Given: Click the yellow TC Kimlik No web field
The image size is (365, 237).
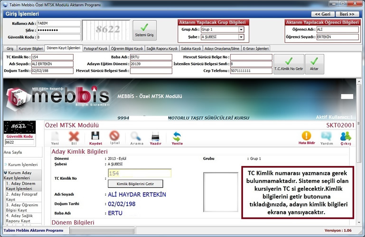Looking at the screenshot, I should pyautogui.click(x=140, y=173).
